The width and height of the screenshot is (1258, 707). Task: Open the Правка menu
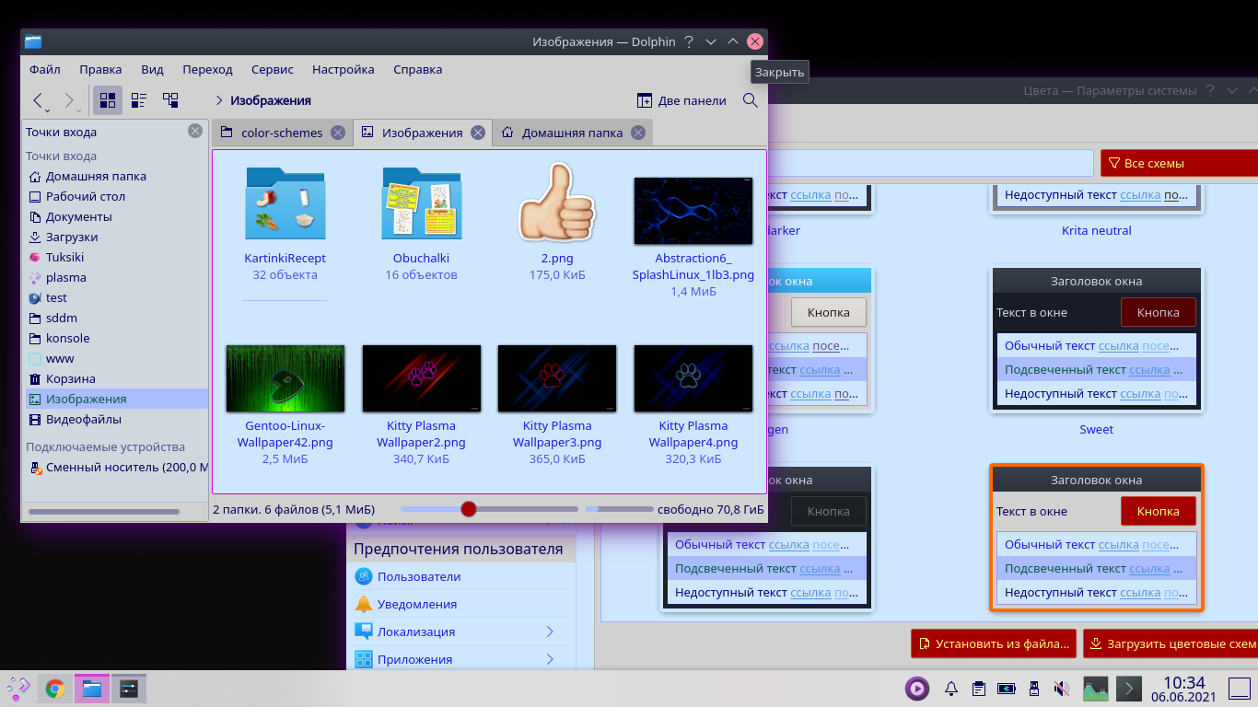100,69
